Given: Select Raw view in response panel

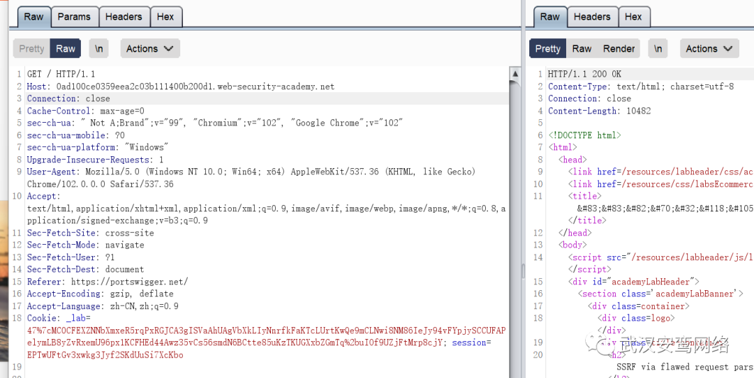Looking at the screenshot, I should [582, 49].
